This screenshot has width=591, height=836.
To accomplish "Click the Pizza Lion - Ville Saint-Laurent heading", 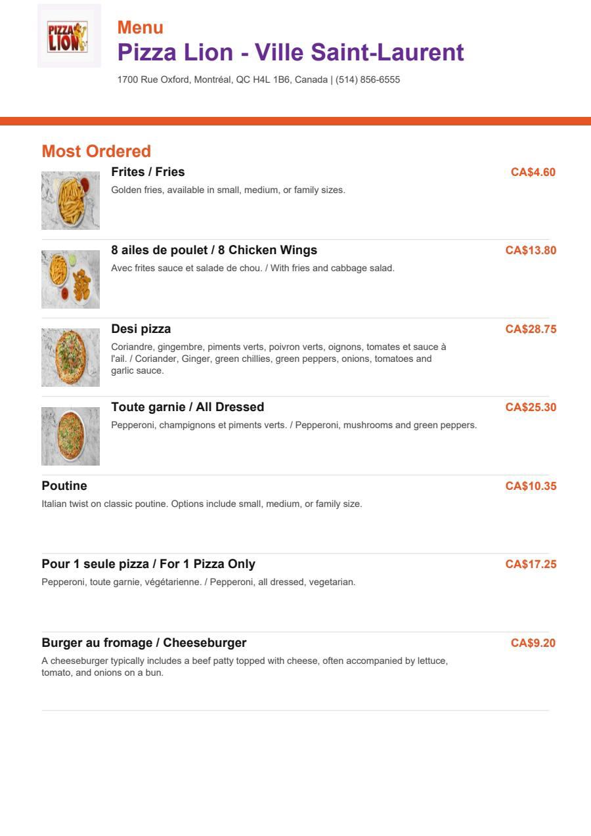I will point(291,53).
